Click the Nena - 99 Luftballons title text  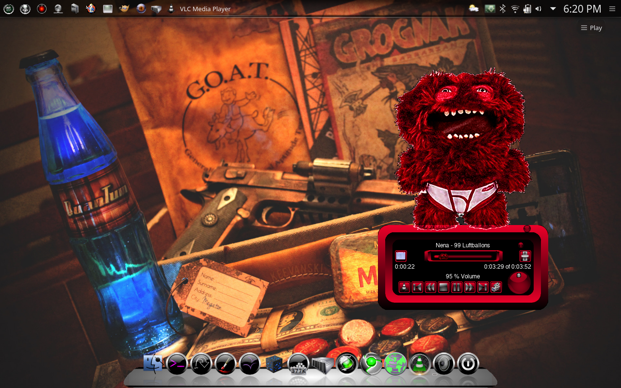463,245
